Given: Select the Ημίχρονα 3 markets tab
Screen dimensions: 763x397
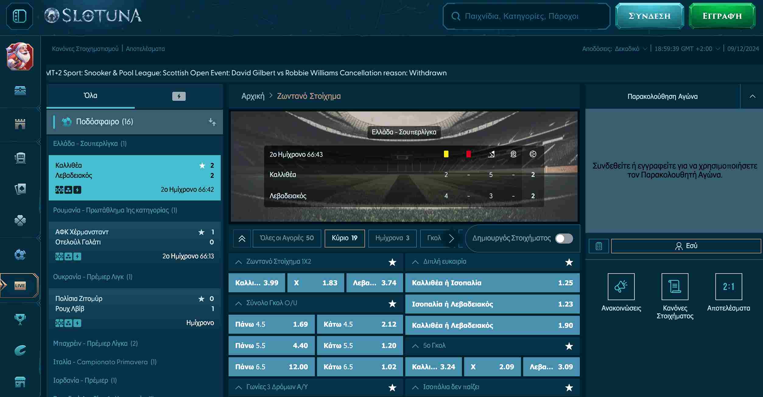Looking at the screenshot, I should [x=392, y=238].
